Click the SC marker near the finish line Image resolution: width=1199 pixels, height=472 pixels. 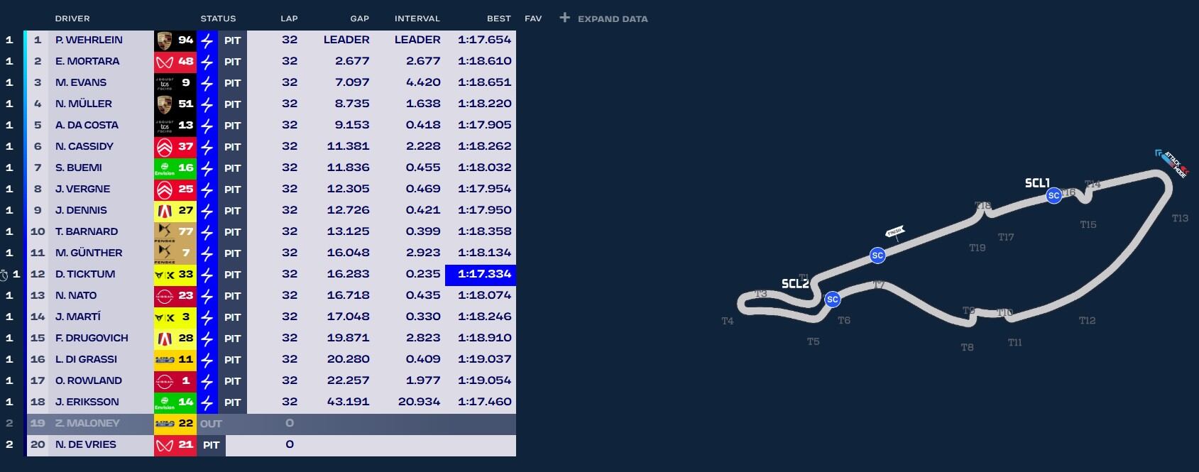tap(877, 256)
